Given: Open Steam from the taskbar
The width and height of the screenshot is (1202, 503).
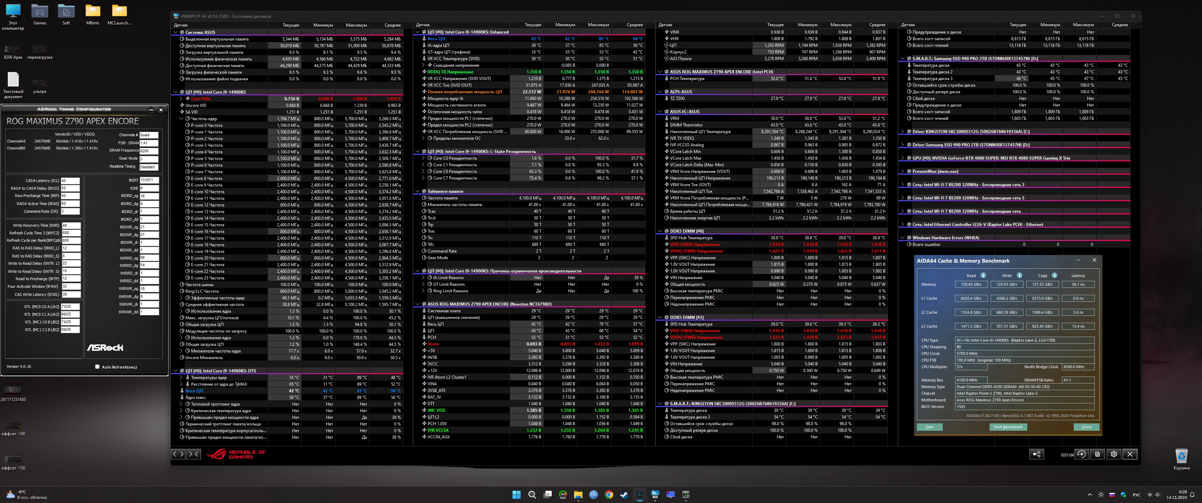Looking at the screenshot, I should pyautogui.click(x=624, y=495).
